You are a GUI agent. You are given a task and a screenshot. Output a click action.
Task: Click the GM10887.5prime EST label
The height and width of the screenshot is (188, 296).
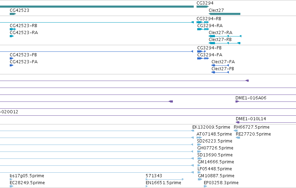216,176
